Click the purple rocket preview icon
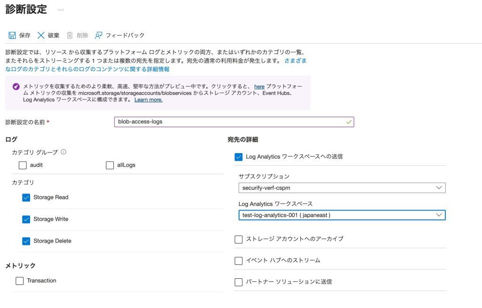The width and height of the screenshot is (482, 308). [x=16, y=87]
